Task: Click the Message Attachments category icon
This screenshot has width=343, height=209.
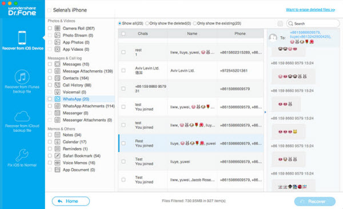Action: pyautogui.click(x=57, y=71)
